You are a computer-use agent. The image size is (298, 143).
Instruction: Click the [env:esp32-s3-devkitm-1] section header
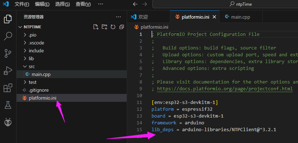pyautogui.click(x=185, y=103)
